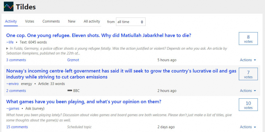The width and height of the screenshot is (265, 132).
Task: Switch to the Votes tab
Action: click(30, 22)
